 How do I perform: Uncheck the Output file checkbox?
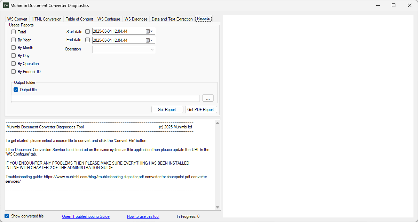15,89
